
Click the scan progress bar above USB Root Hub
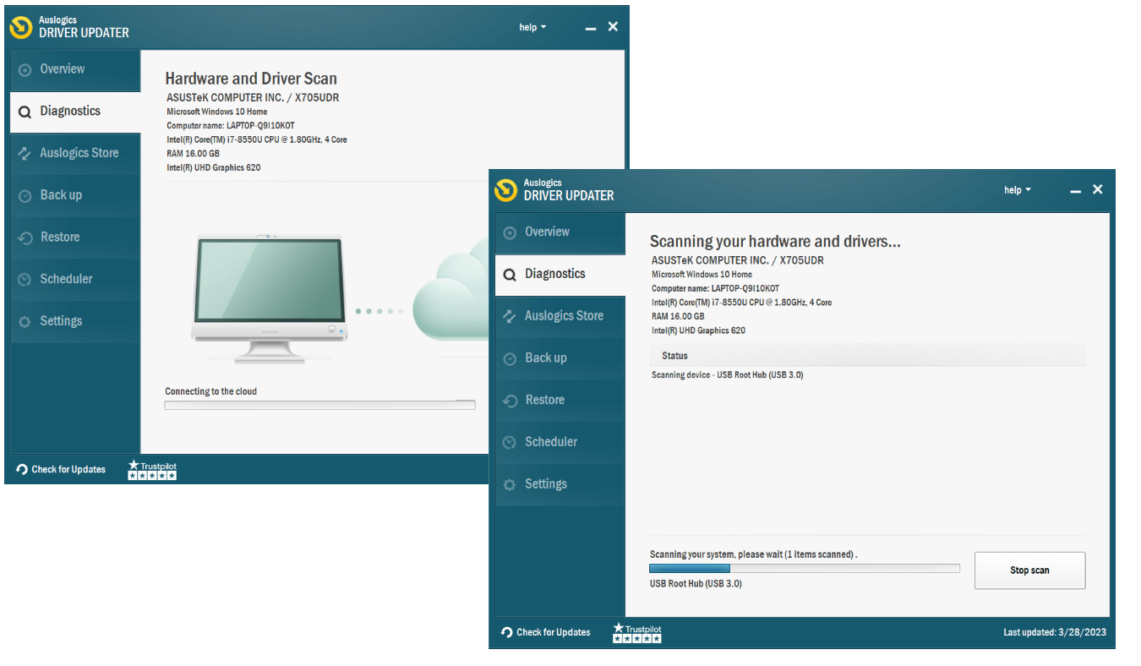coord(804,569)
